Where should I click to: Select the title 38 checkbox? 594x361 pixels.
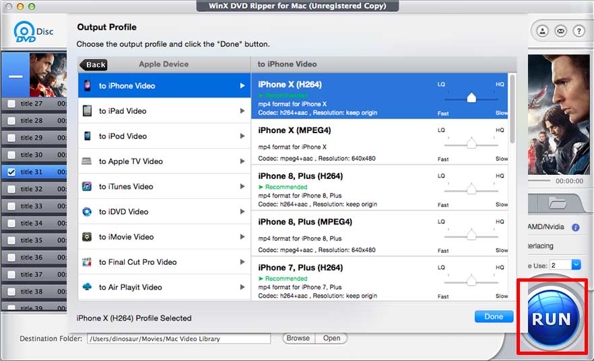[11, 292]
